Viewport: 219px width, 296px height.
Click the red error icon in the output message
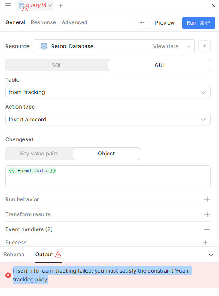pyautogui.click(x=8, y=275)
